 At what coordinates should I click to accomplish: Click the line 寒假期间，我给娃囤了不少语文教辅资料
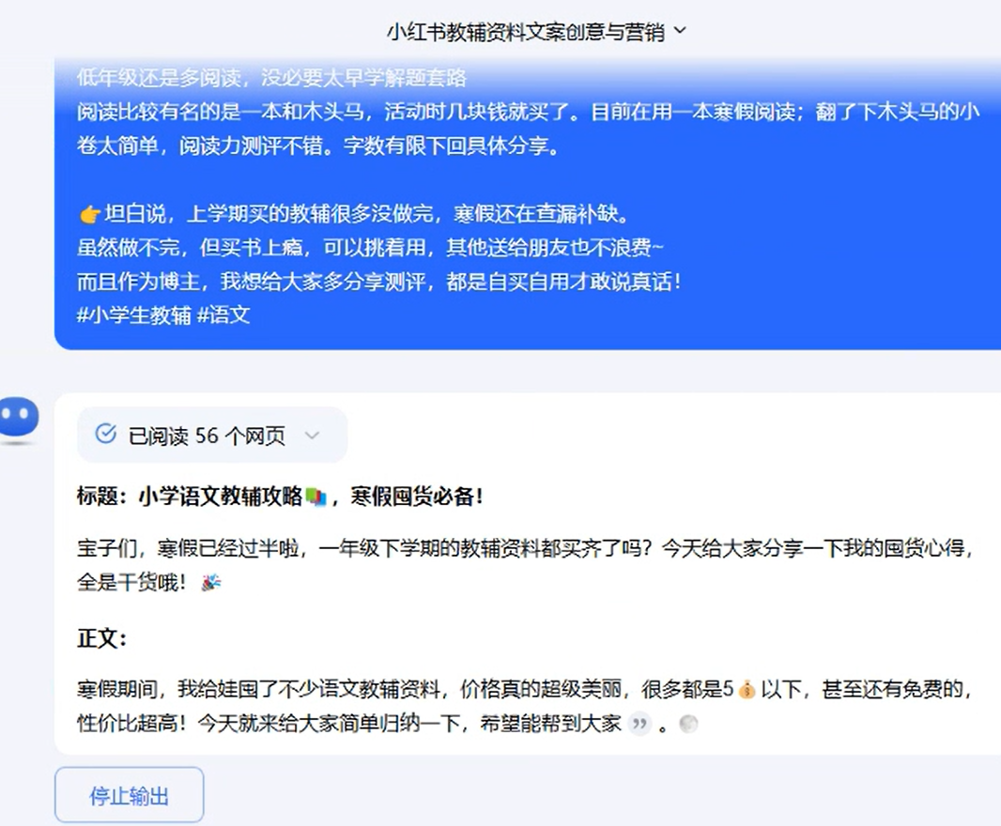[525, 689]
